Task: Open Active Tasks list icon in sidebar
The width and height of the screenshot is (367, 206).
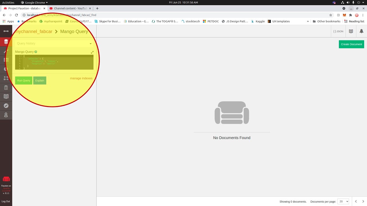Action: click(6, 60)
